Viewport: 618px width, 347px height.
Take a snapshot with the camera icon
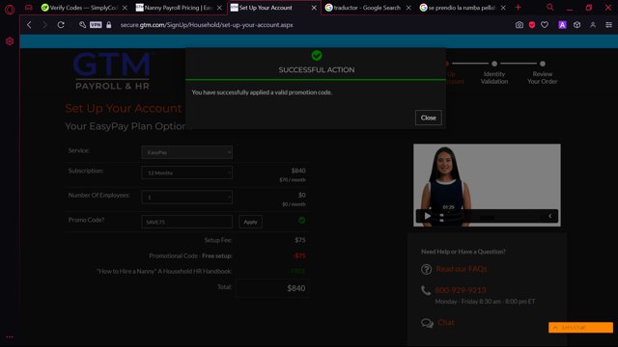(520, 25)
